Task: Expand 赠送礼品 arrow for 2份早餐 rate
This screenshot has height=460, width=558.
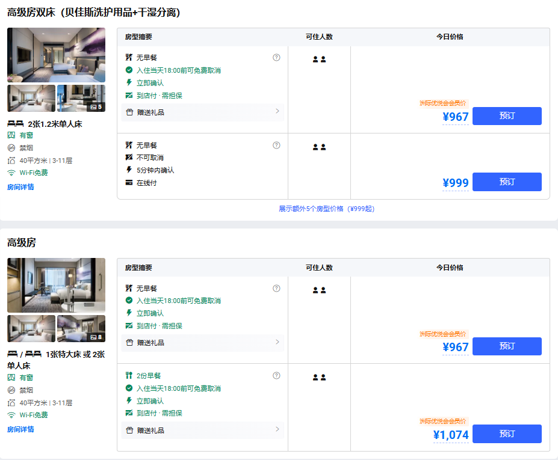Action: click(277, 429)
